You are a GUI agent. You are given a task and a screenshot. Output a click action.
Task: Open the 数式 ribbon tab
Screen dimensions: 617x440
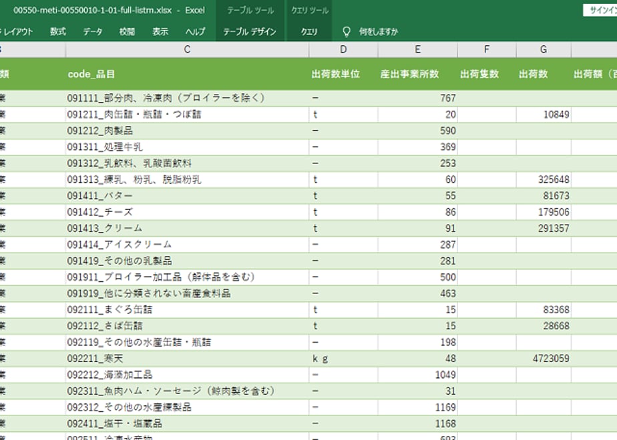click(x=58, y=32)
